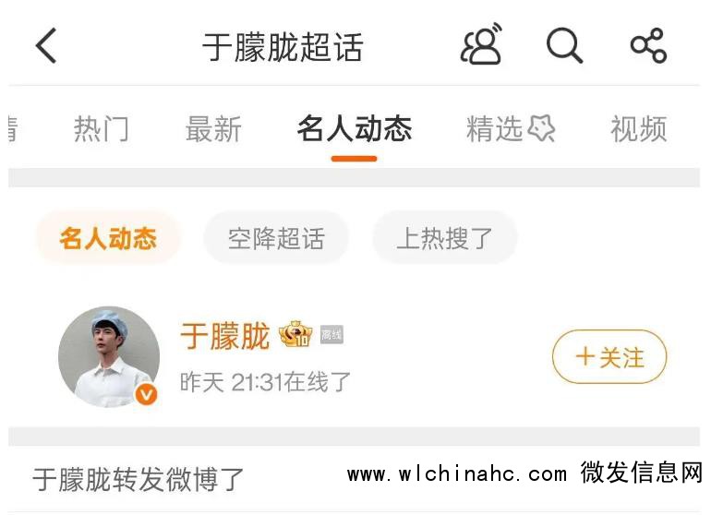
Task: Tap the search magnifier icon
Action: click(x=564, y=45)
